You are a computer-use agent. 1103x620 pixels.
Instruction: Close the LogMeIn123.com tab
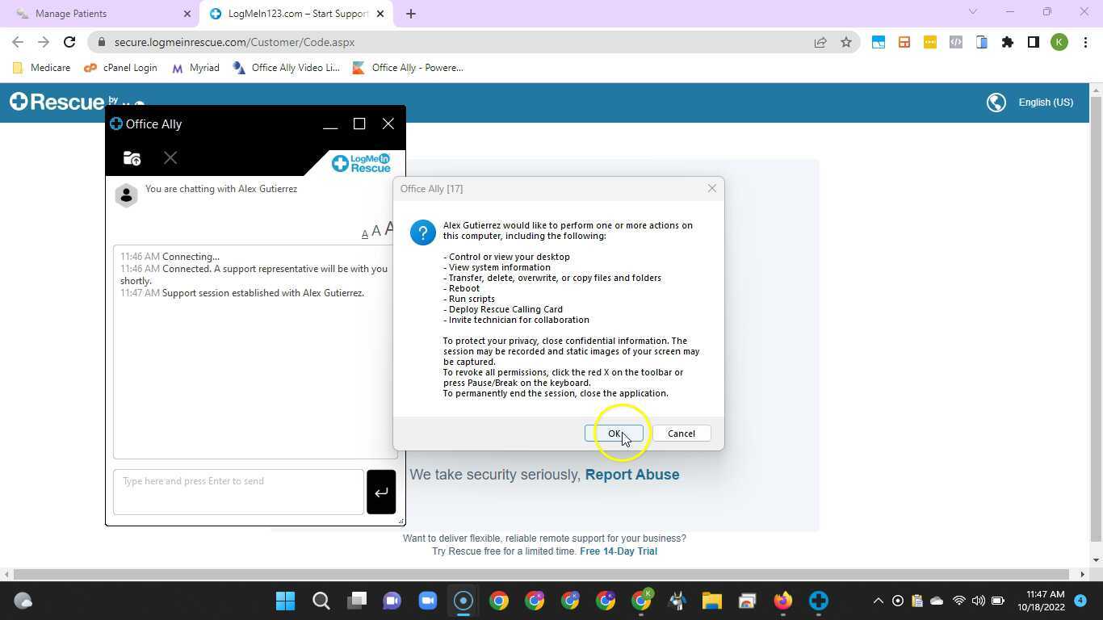click(380, 14)
